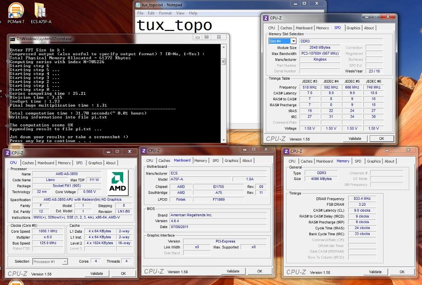Click the Memory Size 4096 MBytes value
The height and width of the screenshot is (285, 422).
pos(321,178)
